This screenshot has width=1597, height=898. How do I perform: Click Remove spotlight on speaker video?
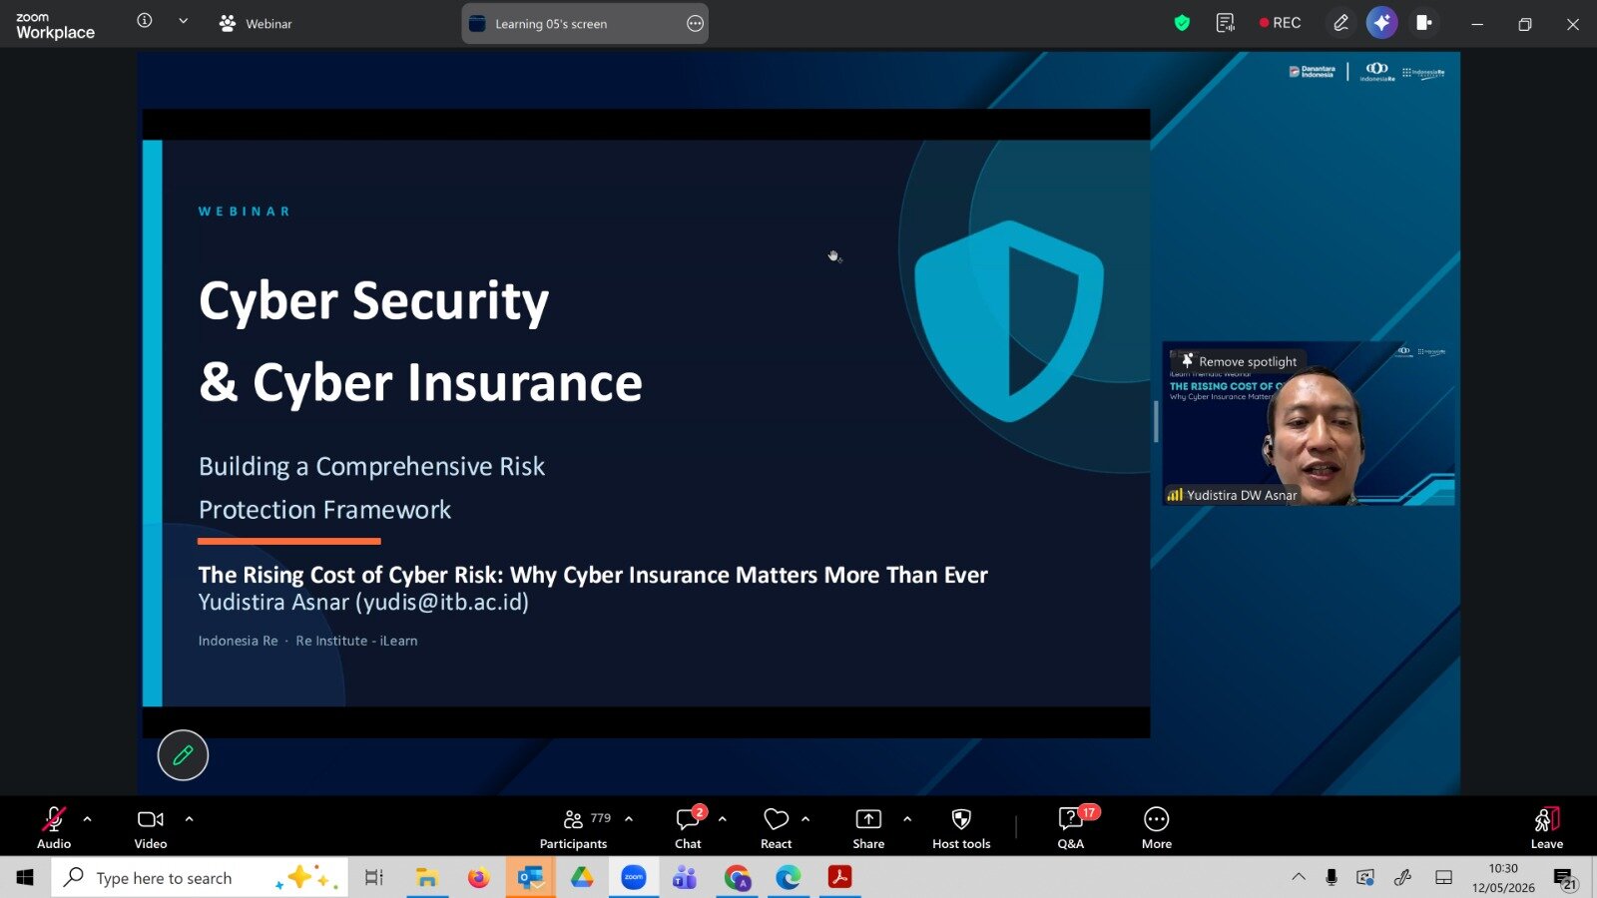[1239, 361]
